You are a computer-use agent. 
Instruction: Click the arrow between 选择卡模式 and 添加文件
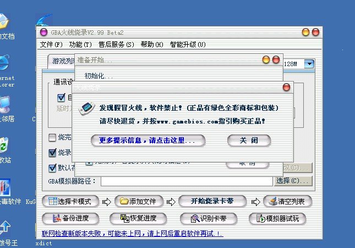(x=106, y=202)
